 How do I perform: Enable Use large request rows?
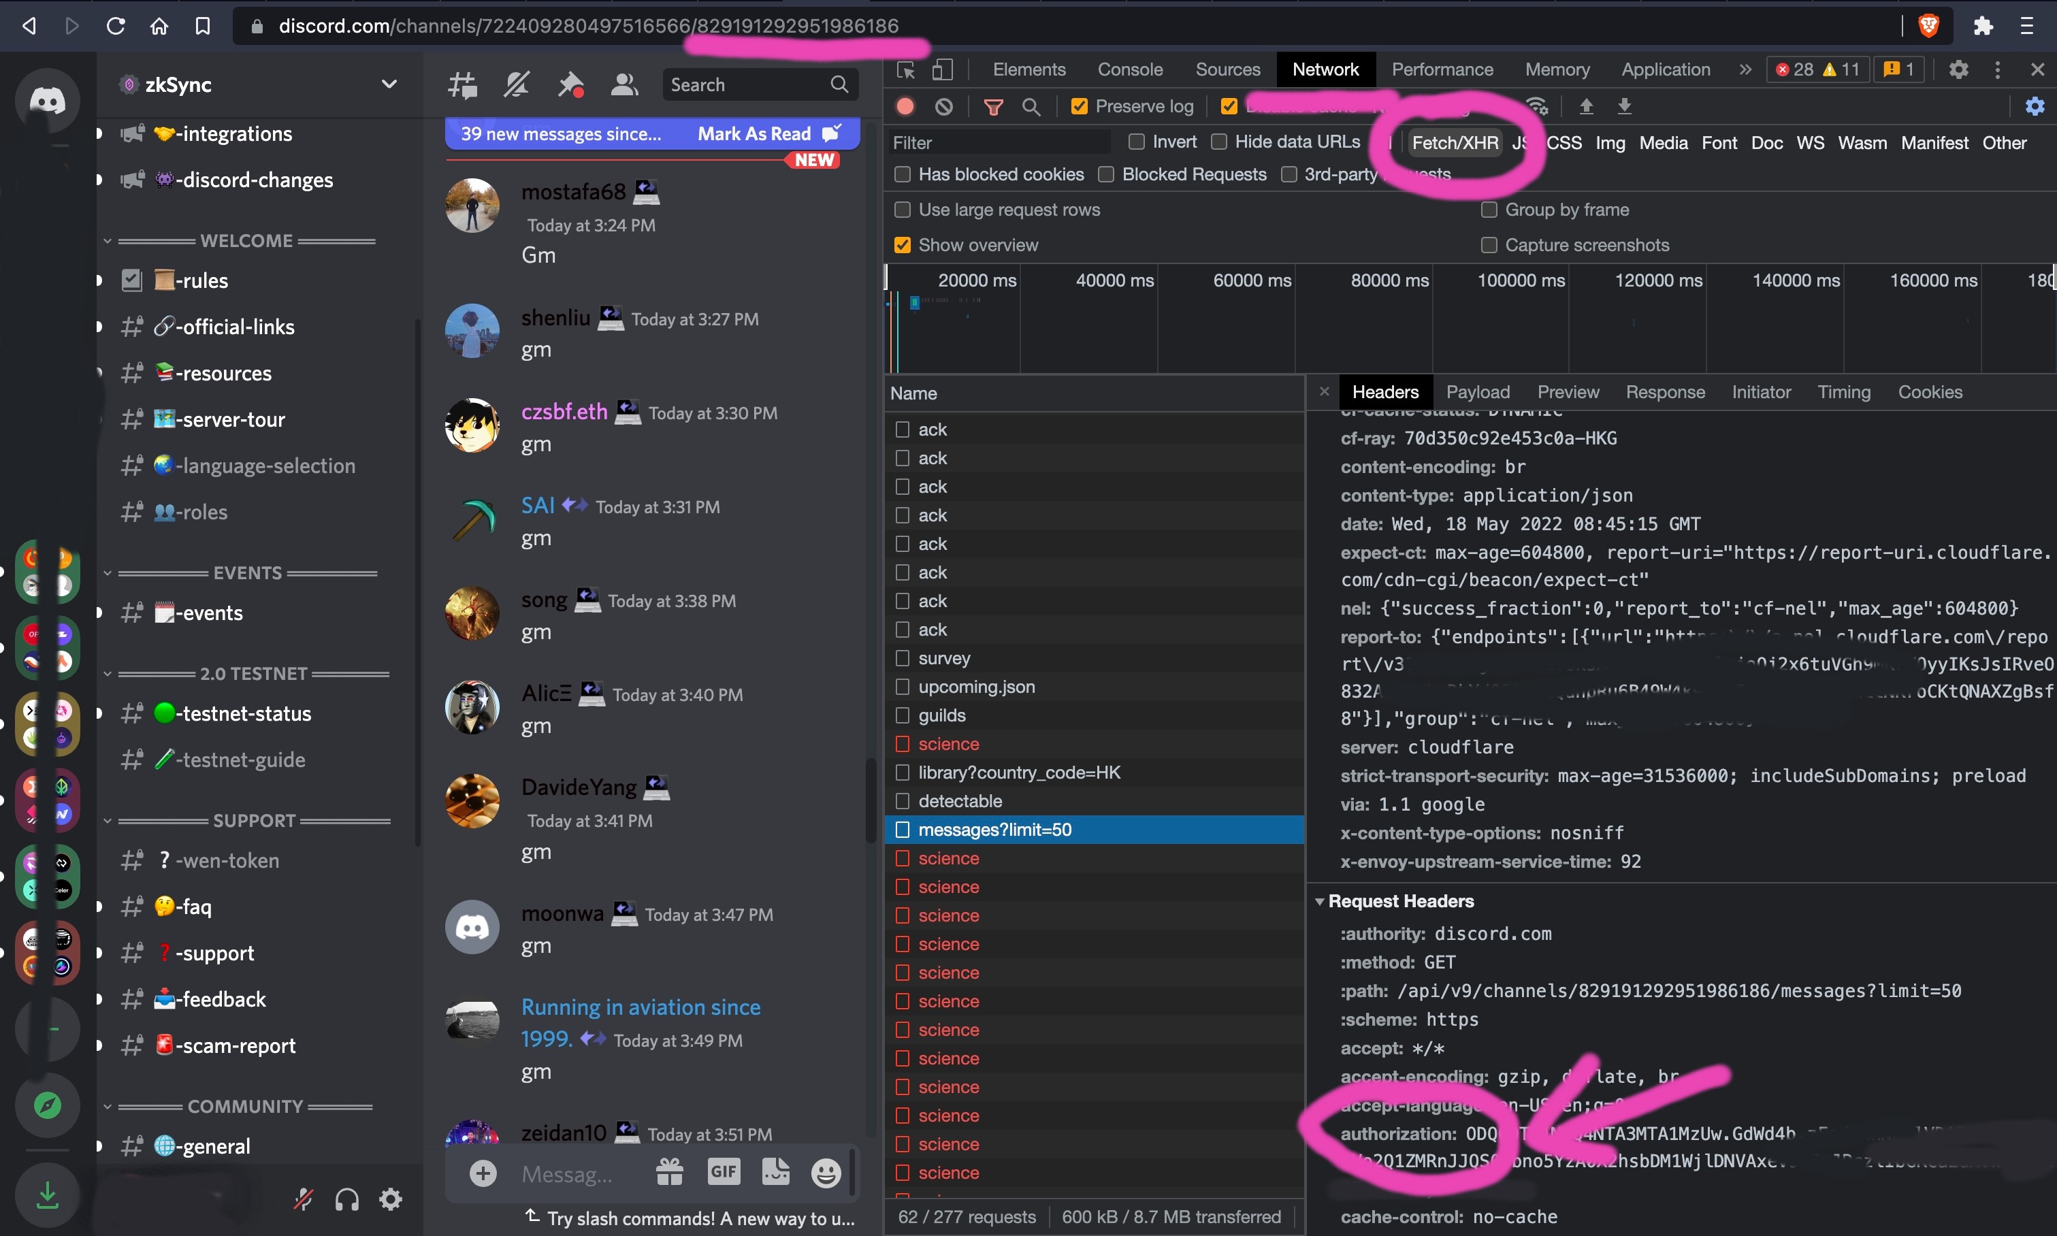pyautogui.click(x=902, y=210)
